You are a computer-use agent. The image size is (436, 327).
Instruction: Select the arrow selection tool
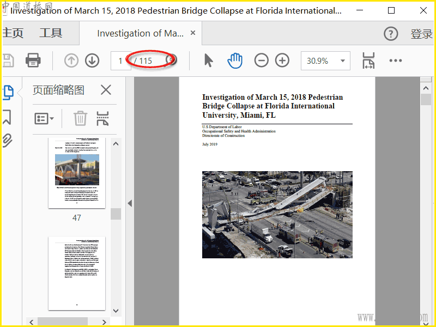click(x=208, y=60)
